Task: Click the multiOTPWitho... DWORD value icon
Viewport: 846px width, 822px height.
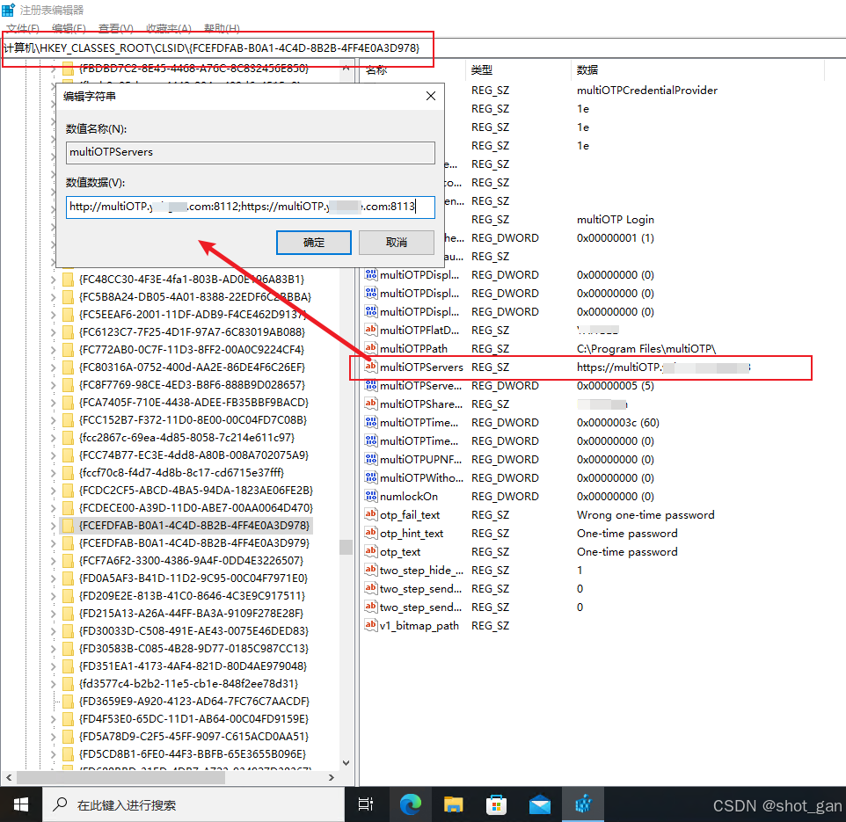Action: [x=370, y=478]
